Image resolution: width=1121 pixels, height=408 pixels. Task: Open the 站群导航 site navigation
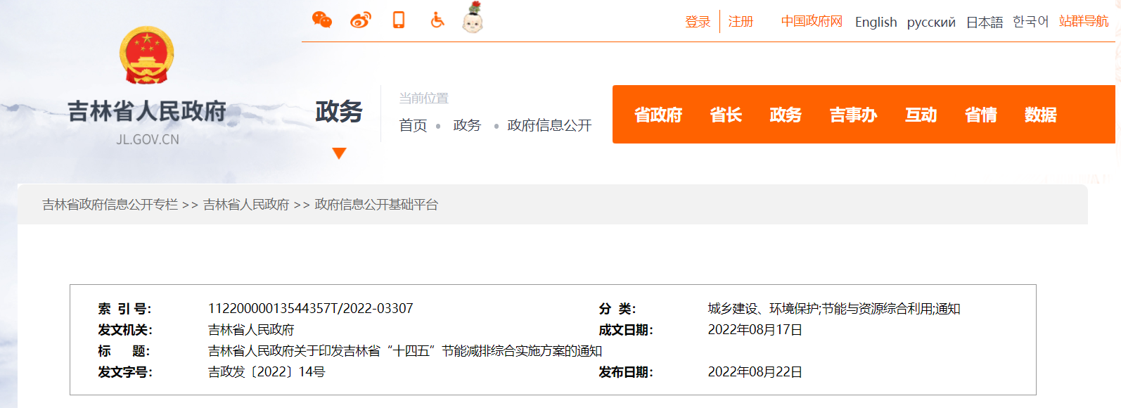click(x=1083, y=22)
